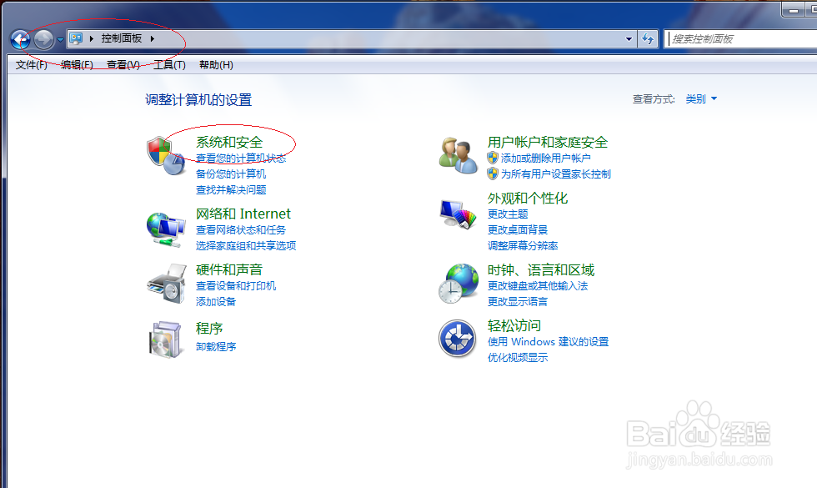Open 用户帐户和家庭安全 category

(548, 143)
